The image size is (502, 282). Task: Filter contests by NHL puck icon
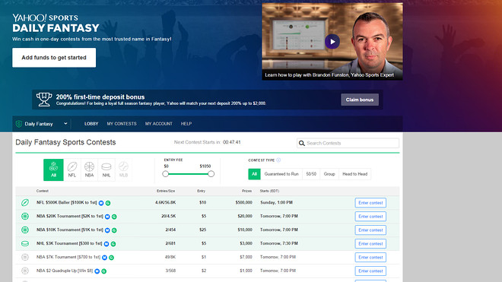(106, 170)
